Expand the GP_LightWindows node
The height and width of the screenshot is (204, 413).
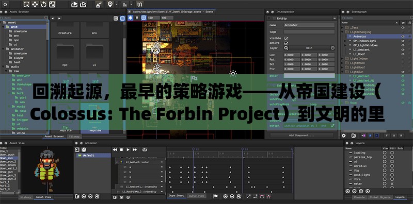point(345,45)
